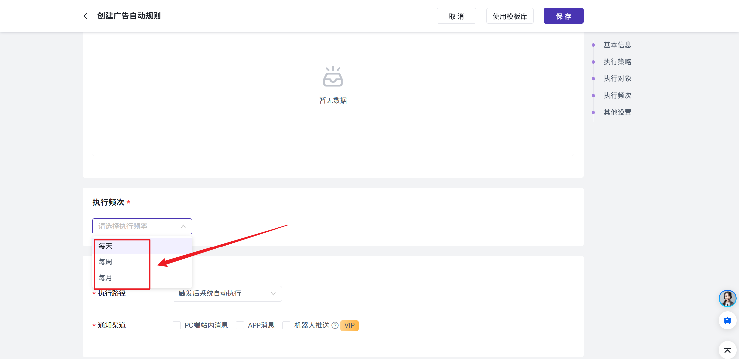This screenshot has width=739, height=359.
Task: Navigate to 执行对象 anchor
Action: [x=617, y=79]
